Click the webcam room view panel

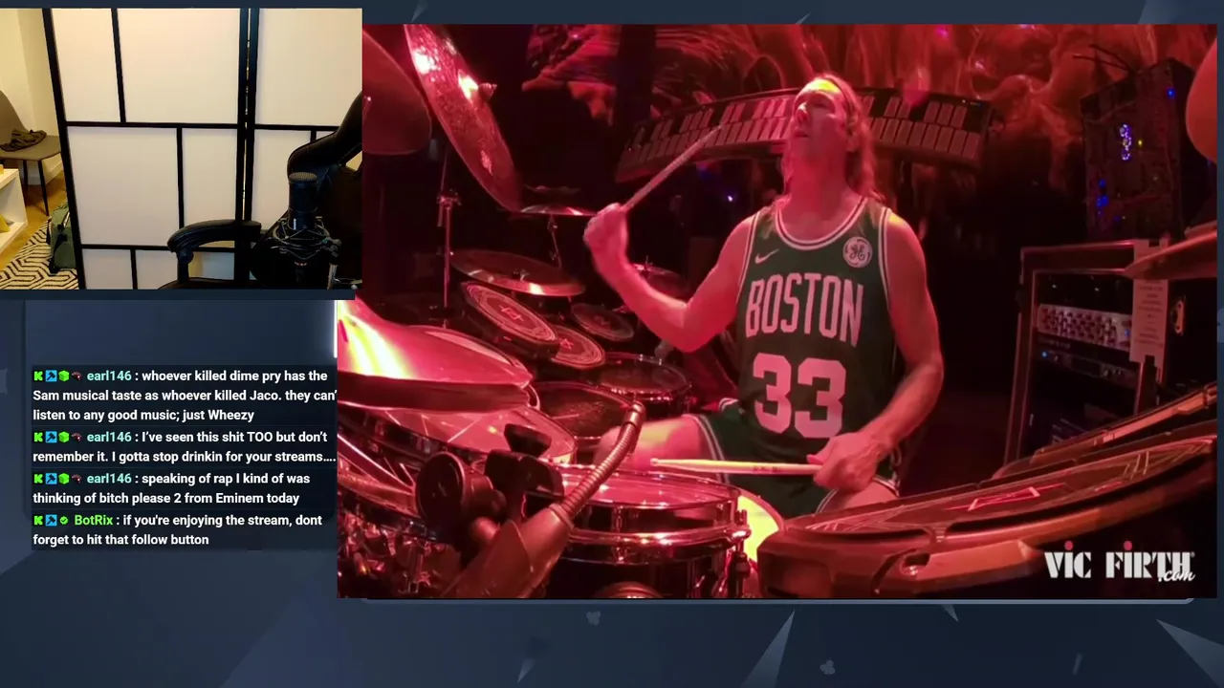(x=181, y=148)
